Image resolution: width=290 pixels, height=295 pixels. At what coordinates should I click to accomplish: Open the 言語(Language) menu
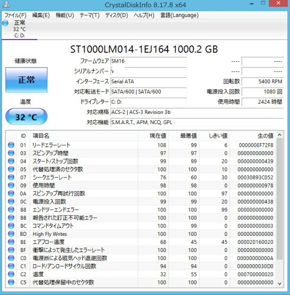click(x=179, y=15)
